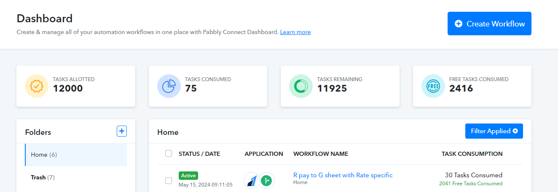The width and height of the screenshot is (558, 192).
Task: Click the May 15, 2024 09:11:05 date
Action: pos(206,184)
